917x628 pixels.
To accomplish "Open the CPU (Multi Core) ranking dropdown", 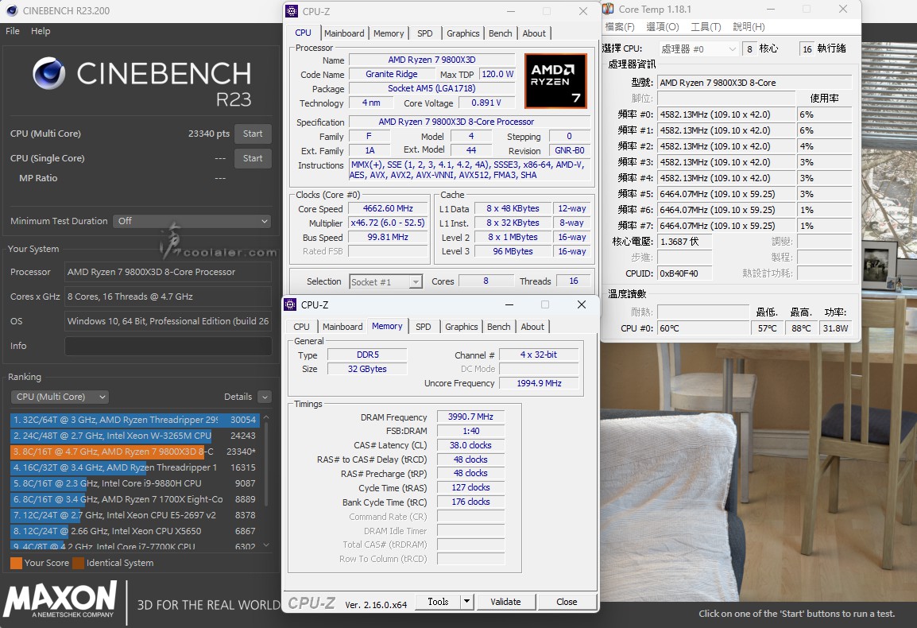I will click(x=60, y=397).
